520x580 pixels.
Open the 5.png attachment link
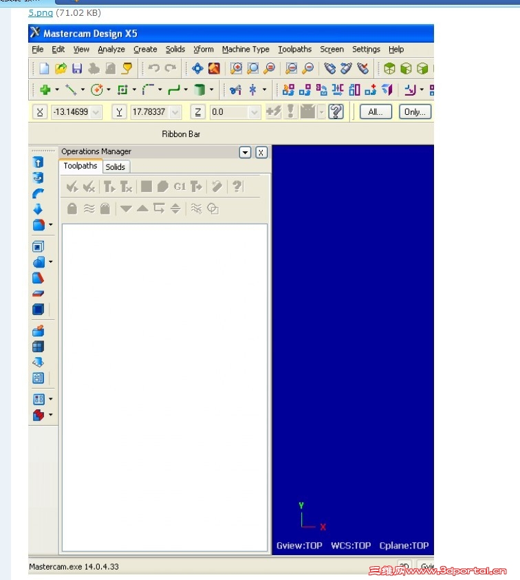[41, 12]
